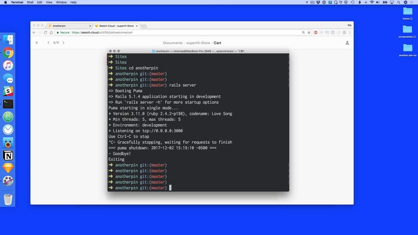This screenshot has height=235, width=418.
Task: Open the Wi-Fi status menu
Action: point(372,3)
